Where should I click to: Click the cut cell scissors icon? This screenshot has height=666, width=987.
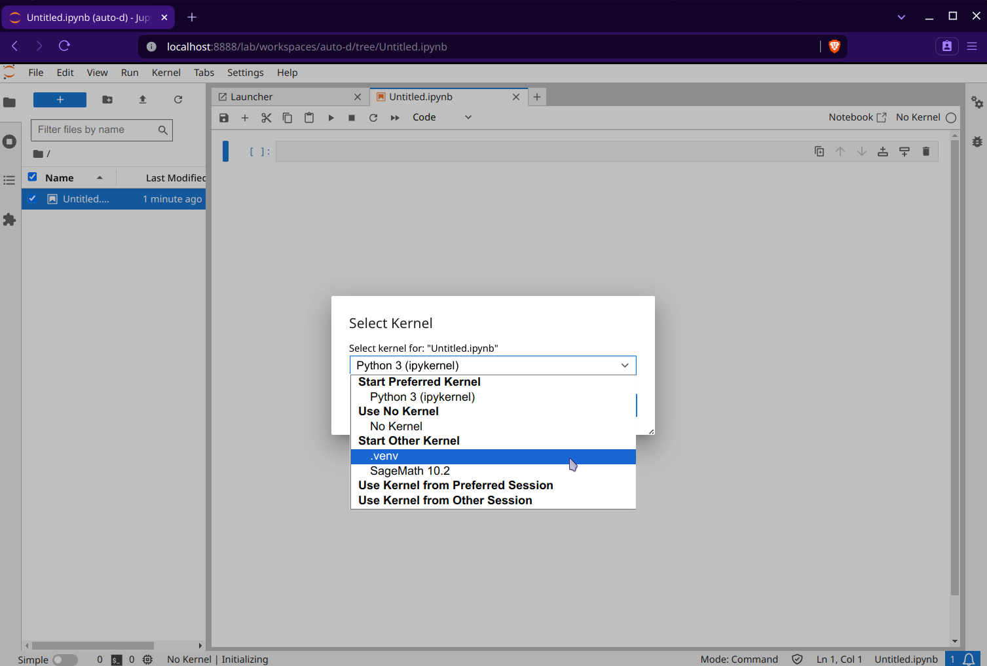point(266,118)
